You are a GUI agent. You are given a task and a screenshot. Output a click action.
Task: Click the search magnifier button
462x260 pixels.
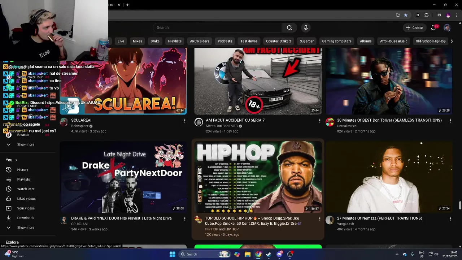[289, 28]
